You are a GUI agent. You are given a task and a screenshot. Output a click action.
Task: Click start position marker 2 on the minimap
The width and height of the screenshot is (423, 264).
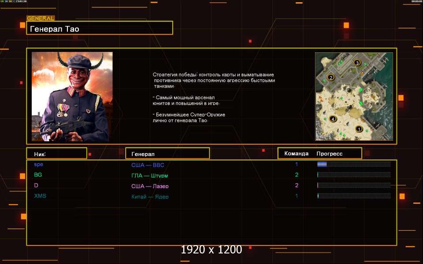coord(330,77)
